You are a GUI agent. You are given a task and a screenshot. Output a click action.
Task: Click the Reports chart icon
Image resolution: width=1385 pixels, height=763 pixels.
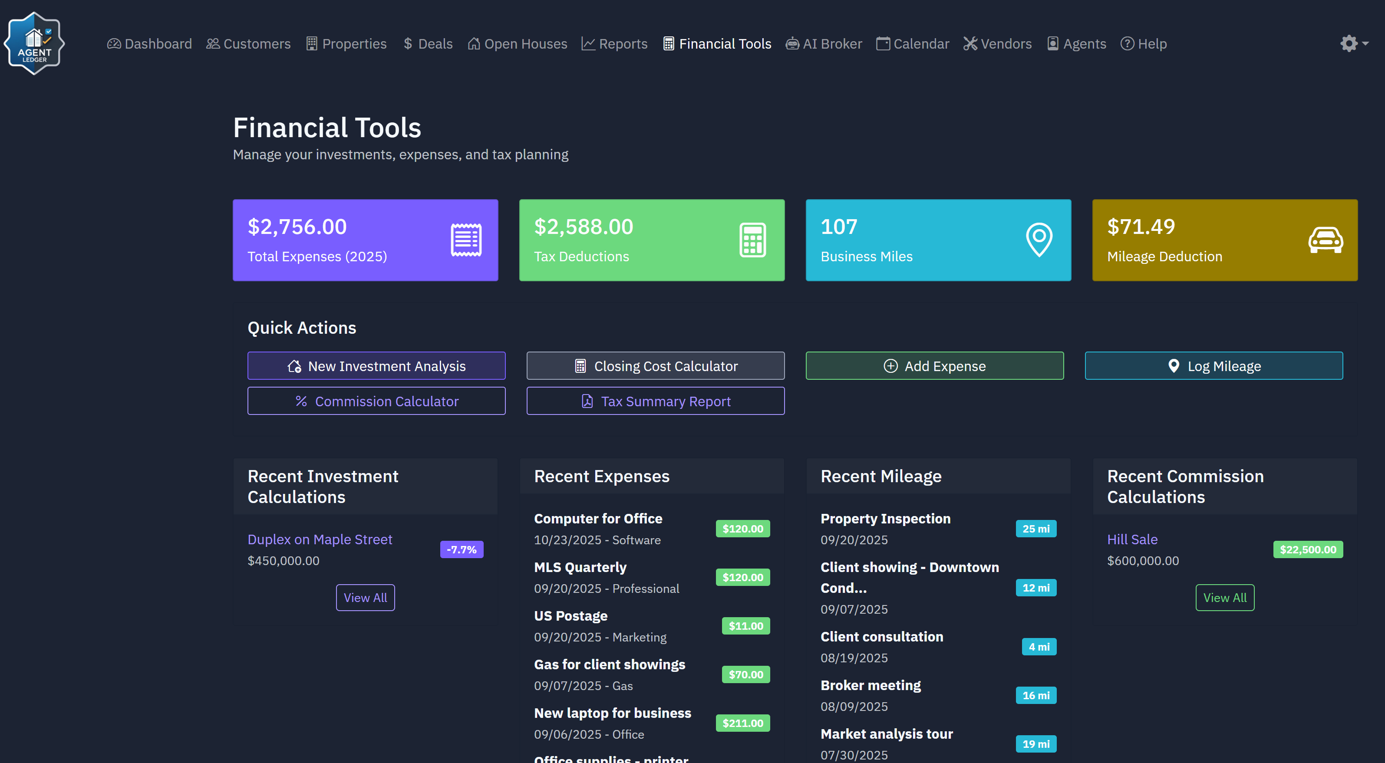588,43
